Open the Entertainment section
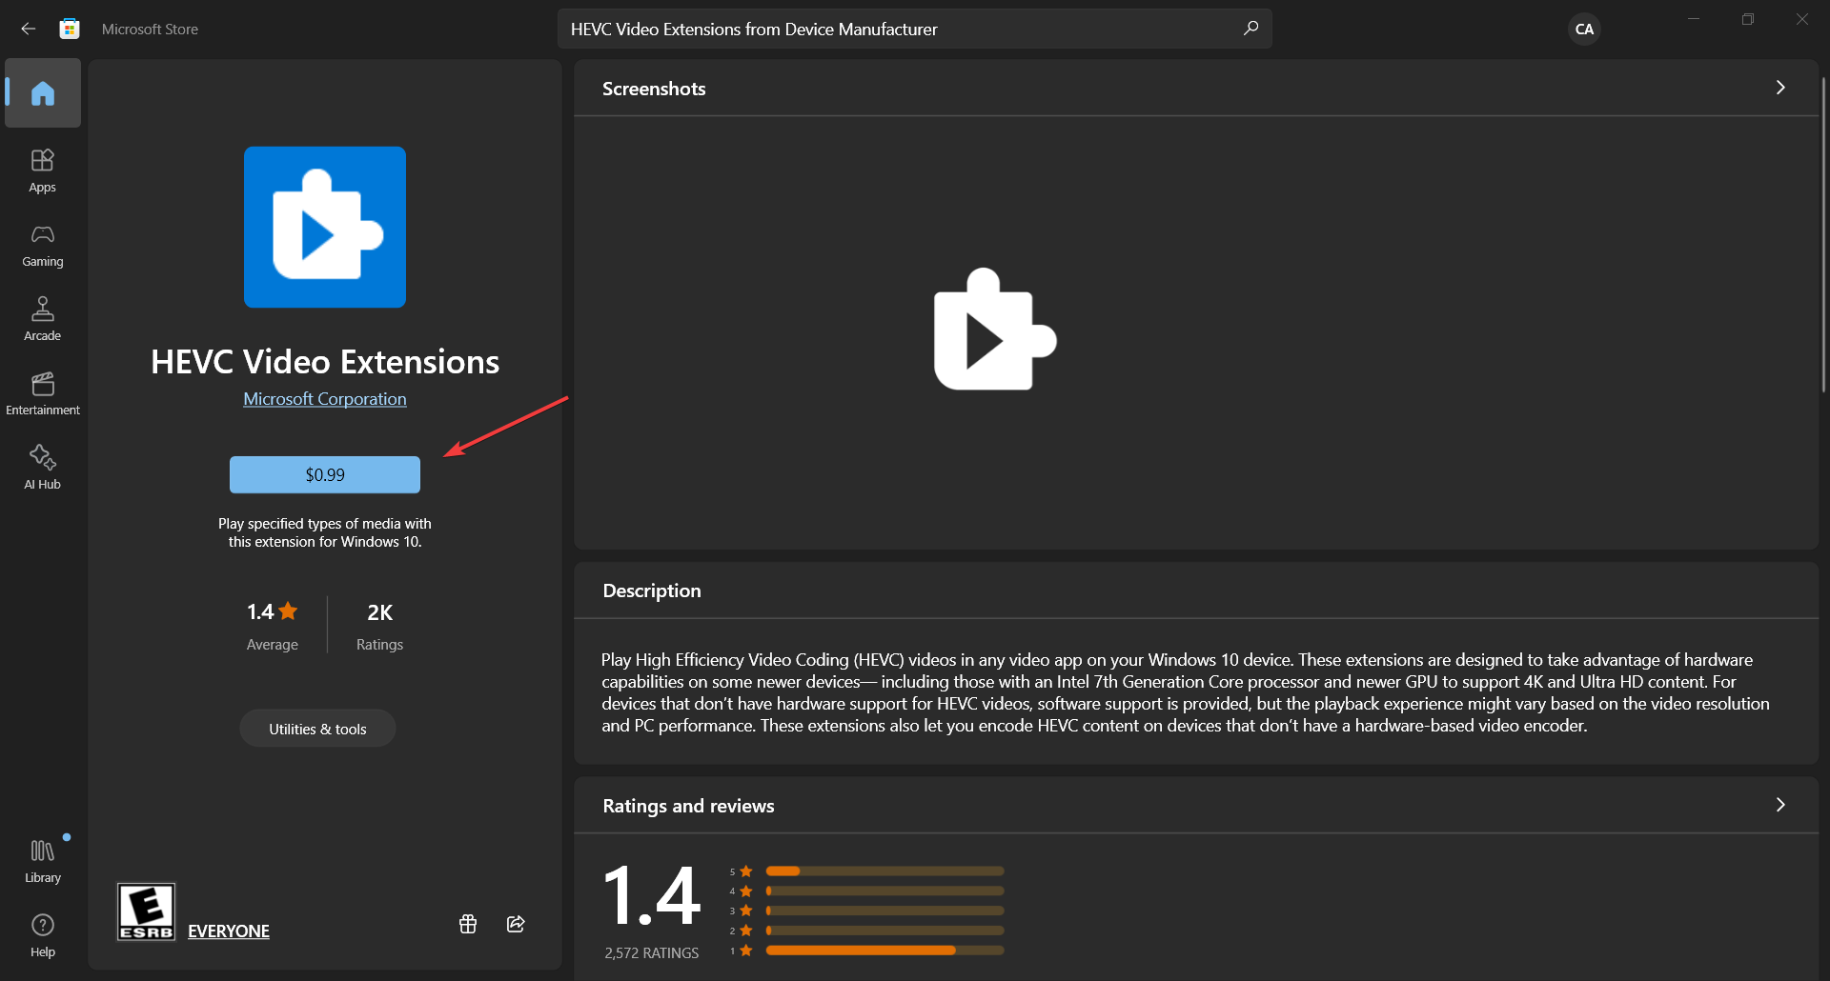Image resolution: width=1830 pixels, height=981 pixels. point(43,394)
